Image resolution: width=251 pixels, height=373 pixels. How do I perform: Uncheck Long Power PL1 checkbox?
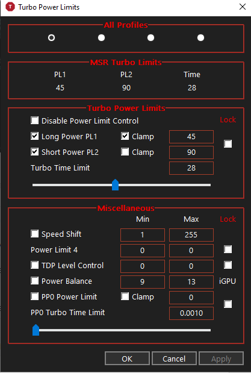point(35,136)
